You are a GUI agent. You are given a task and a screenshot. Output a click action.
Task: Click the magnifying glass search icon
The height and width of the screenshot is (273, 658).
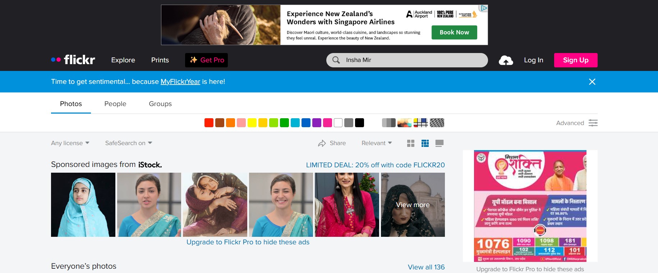click(x=336, y=60)
